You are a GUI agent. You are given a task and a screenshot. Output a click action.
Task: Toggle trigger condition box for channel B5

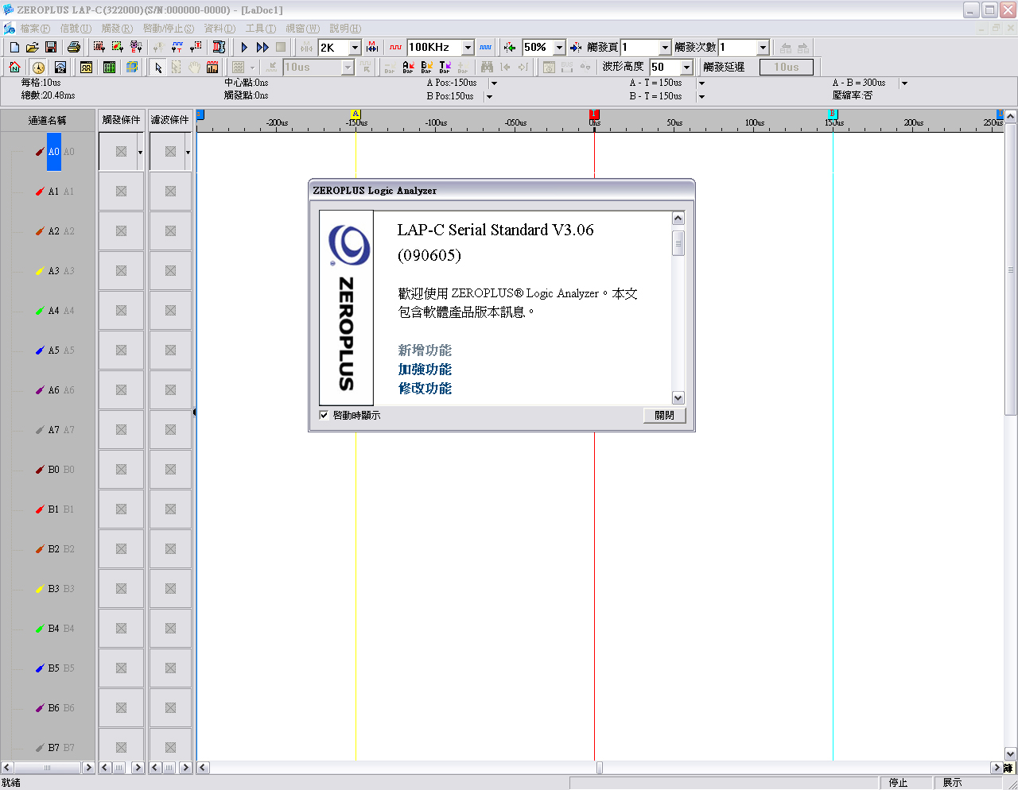coord(121,668)
